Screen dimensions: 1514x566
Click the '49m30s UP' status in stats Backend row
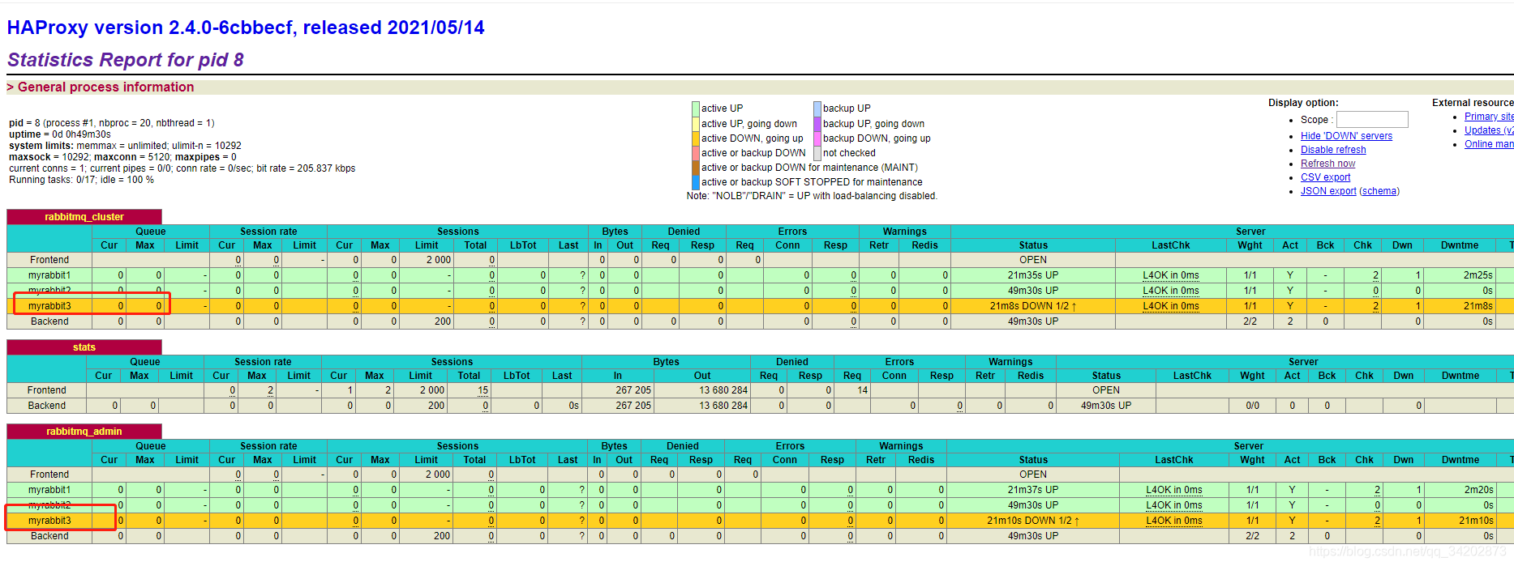[1105, 406]
